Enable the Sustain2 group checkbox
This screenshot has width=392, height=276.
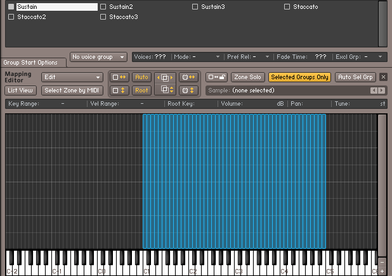[x=103, y=7]
